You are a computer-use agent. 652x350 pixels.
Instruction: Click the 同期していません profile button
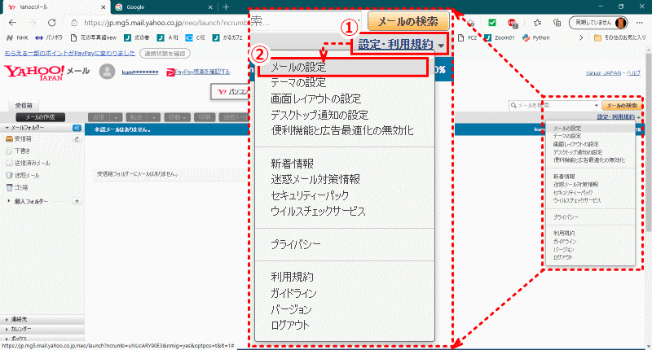click(598, 23)
